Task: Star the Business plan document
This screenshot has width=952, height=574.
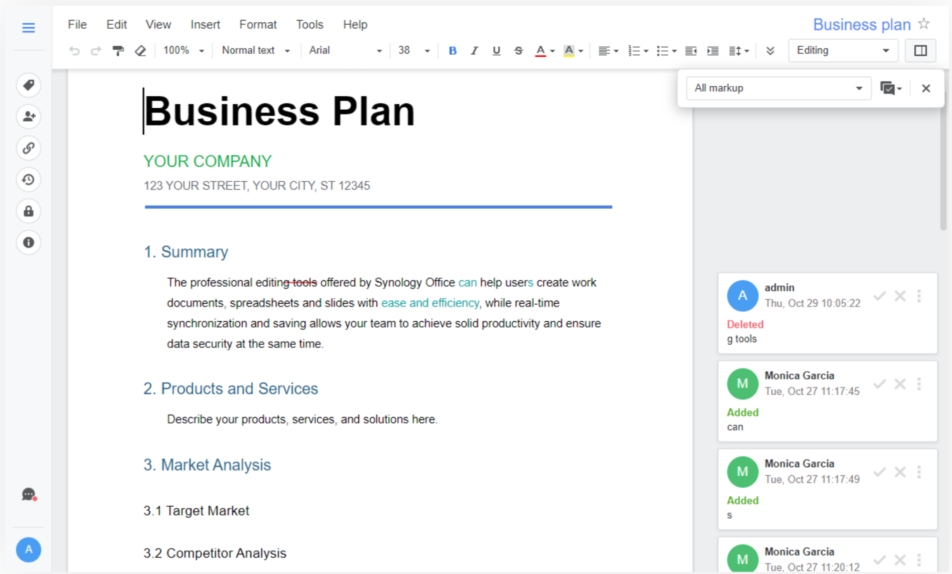Action: point(924,24)
